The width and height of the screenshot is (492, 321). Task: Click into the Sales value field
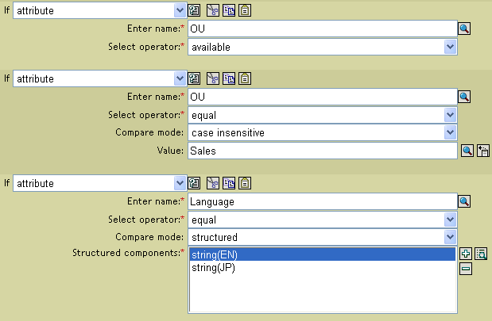[x=322, y=151]
